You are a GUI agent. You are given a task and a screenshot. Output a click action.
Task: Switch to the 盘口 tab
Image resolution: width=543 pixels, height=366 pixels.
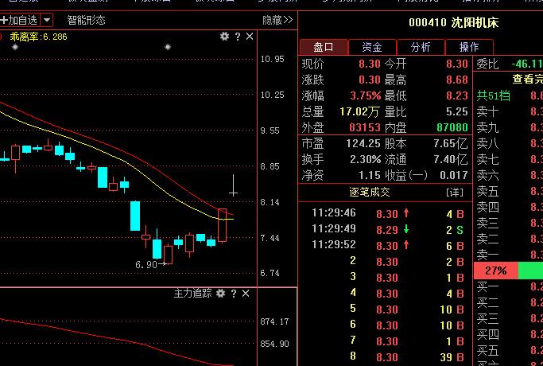(324, 47)
